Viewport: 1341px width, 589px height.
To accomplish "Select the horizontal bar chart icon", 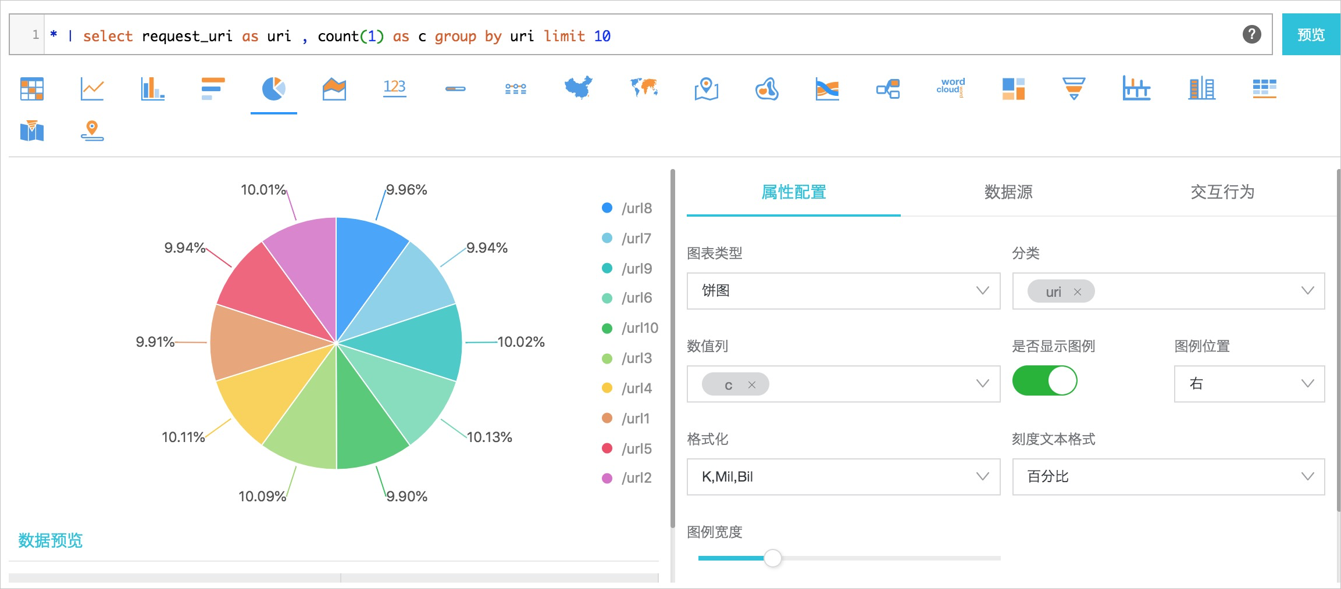I will (x=213, y=89).
